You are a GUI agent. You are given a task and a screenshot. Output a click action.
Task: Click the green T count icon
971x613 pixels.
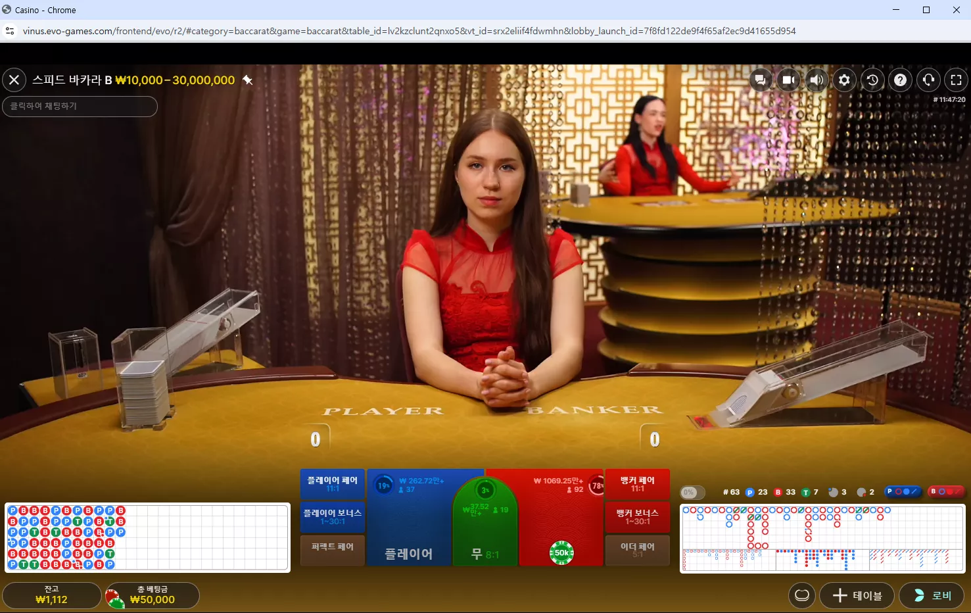[806, 492]
